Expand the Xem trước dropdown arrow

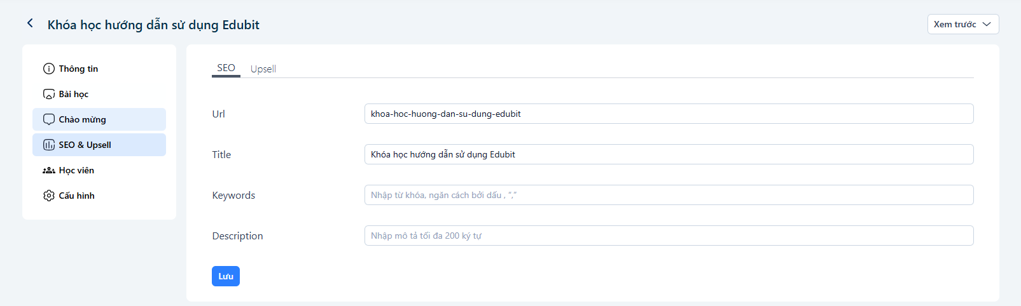click(x=987, y=24)
